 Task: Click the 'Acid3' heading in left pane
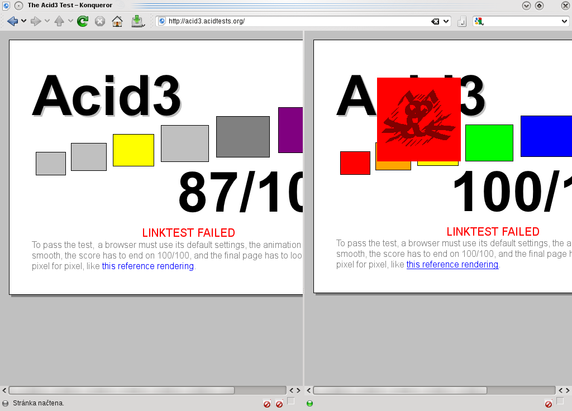(107, 95)
